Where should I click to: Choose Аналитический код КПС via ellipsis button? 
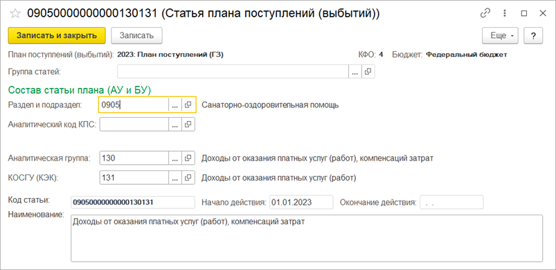[x=175, y=125]
